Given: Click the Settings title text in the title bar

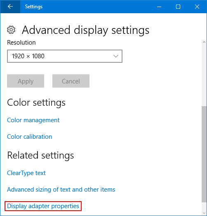Looking at the screenshot, I should pos(34,7).
